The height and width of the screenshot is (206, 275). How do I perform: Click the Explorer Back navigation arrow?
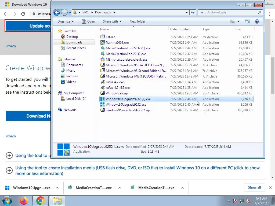coord(57,12)
